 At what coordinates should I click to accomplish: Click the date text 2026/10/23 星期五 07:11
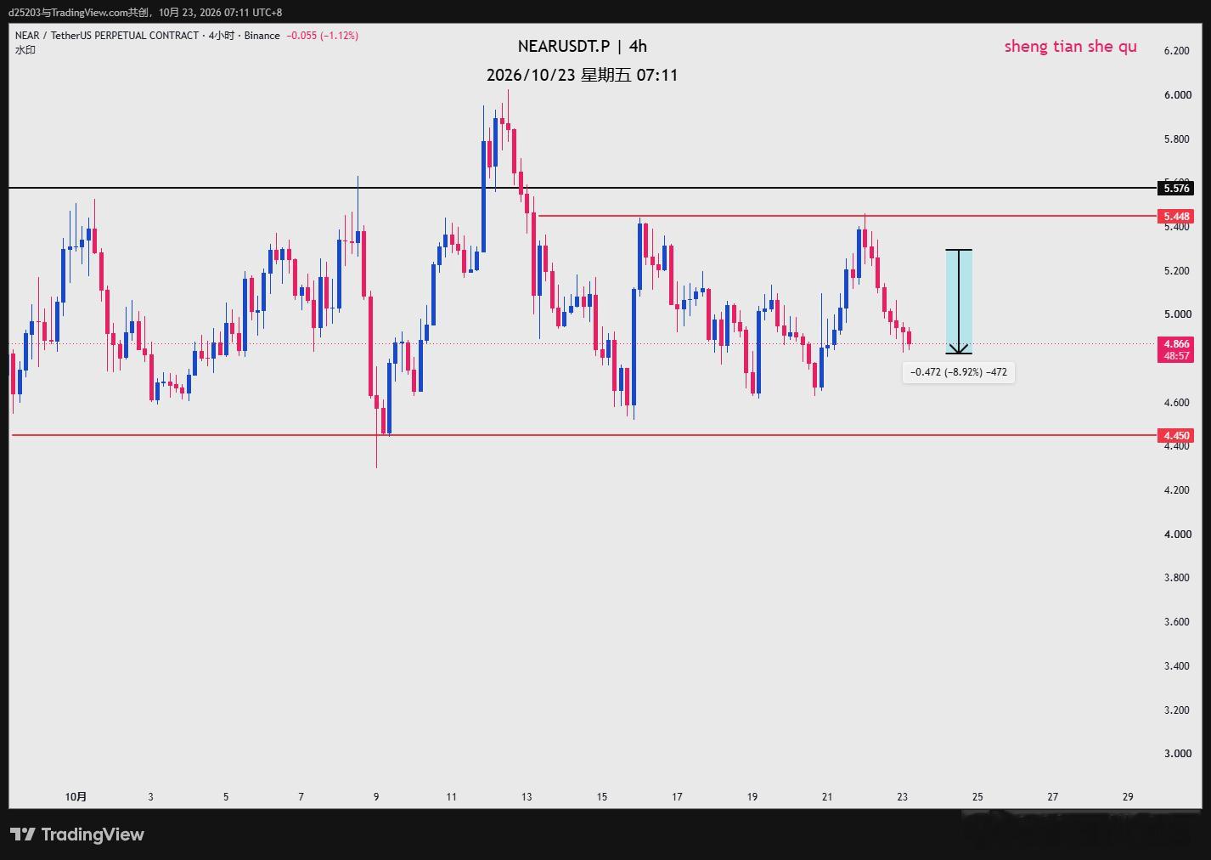(x=583, y=75)
